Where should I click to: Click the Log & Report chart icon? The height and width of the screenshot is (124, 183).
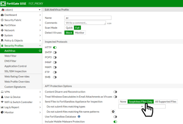pos(2,107)
